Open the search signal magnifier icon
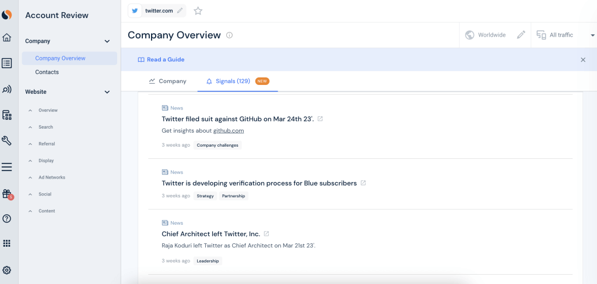 [x=6, y=90]
